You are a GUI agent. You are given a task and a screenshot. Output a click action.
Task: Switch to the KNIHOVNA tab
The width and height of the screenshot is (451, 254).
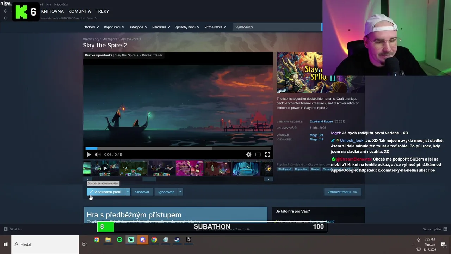pos(52,11)
